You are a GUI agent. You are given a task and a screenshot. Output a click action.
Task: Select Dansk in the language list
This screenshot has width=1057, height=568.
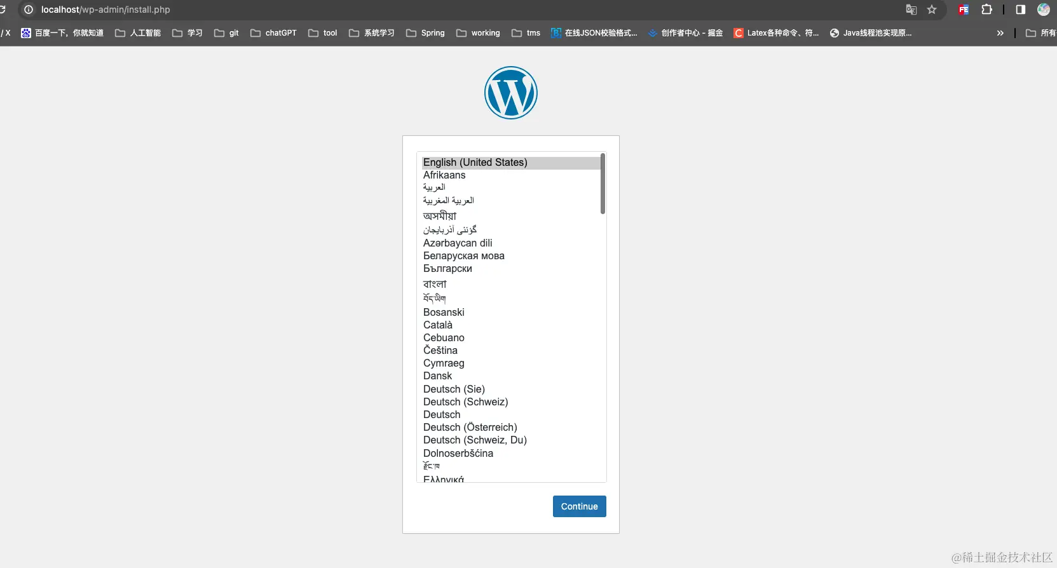511,376
